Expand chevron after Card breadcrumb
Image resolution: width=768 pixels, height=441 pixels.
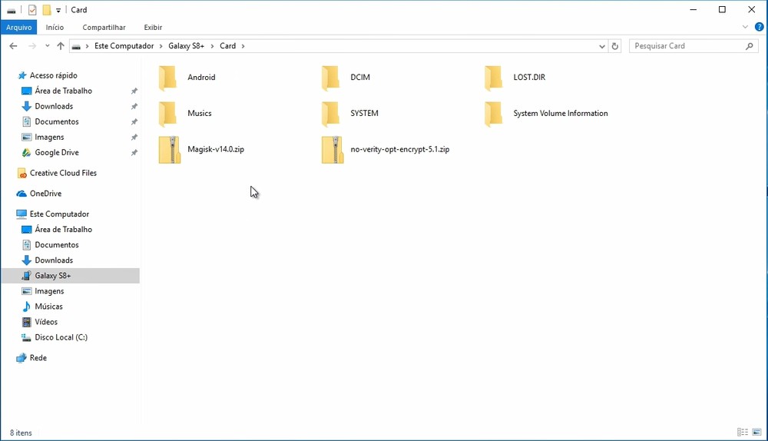(243, 46)
